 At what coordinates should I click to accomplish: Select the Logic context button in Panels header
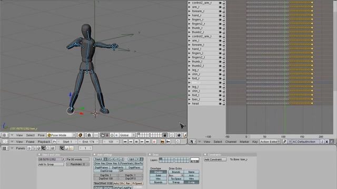pos(29,148)
